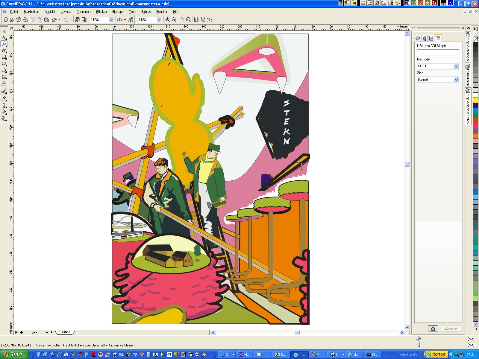Select the Polygon tool

[x=4, y=70]
